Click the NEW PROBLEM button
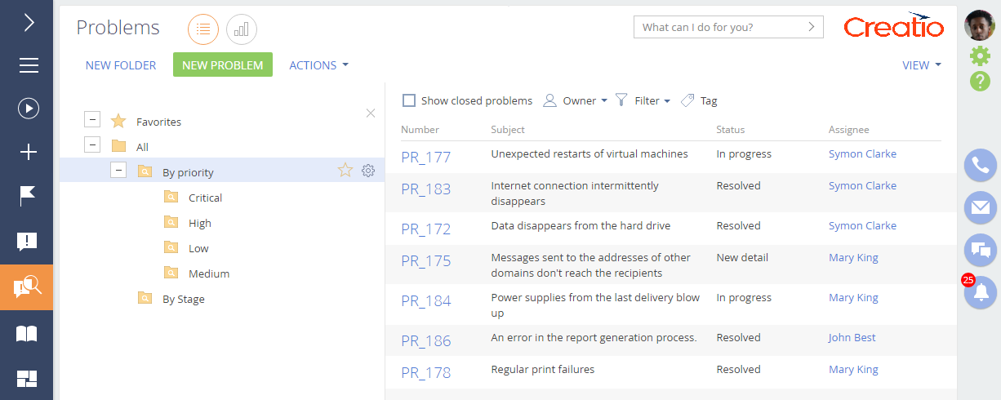Viewport: 1001px width, 400px height. [x=223, y=65]
